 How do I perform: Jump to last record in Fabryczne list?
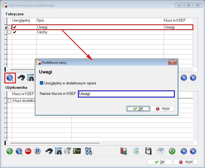193,78
